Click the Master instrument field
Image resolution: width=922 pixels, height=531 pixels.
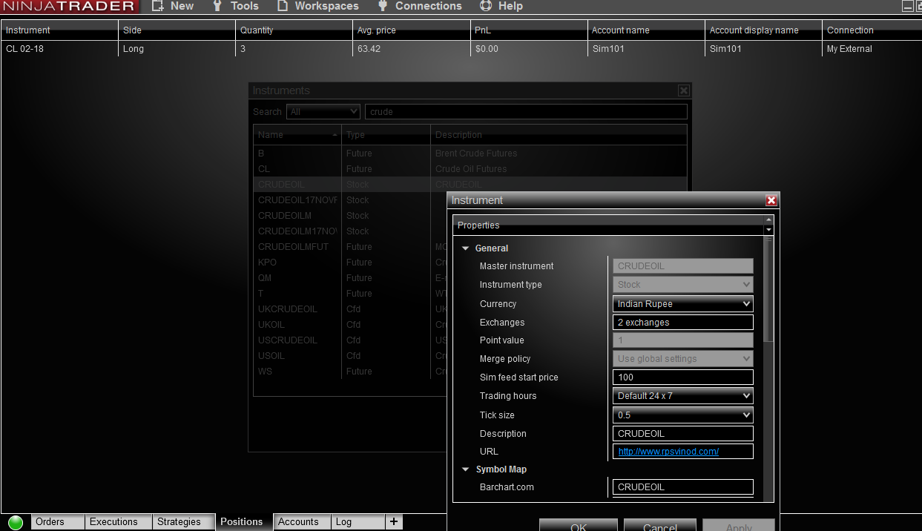[683, 266]
